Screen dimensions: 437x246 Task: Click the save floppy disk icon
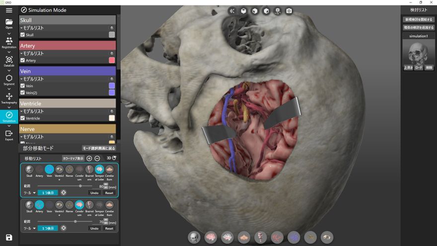[x=9, y=238]
